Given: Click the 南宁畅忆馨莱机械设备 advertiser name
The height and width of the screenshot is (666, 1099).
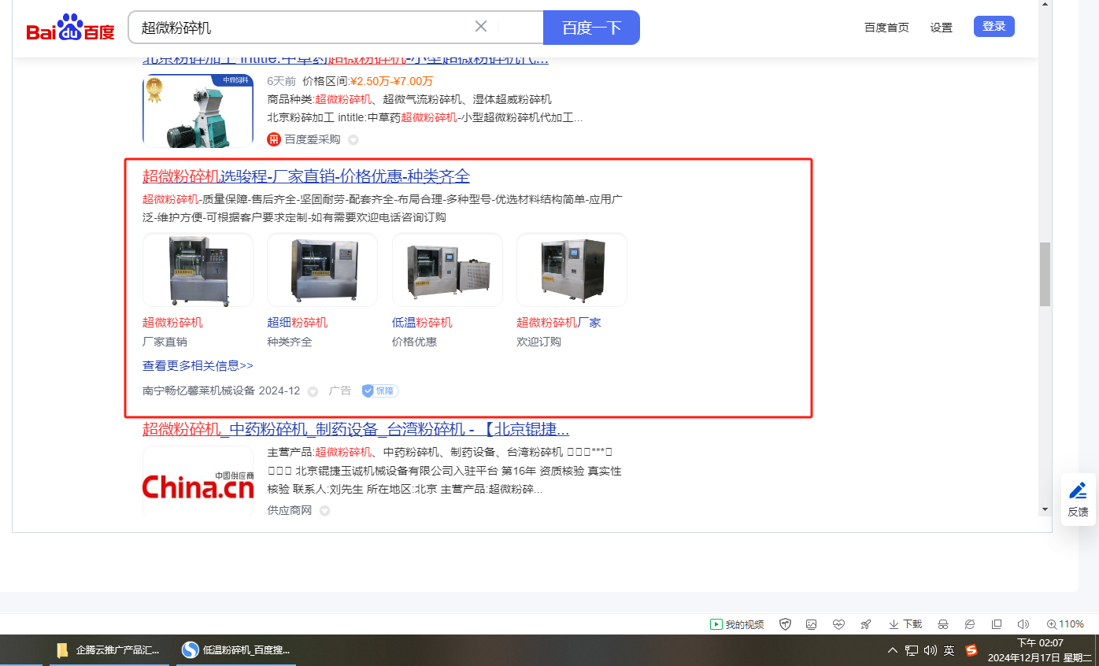Looking at the screenshot, I should pyautogui.click(x=198, y=390).
